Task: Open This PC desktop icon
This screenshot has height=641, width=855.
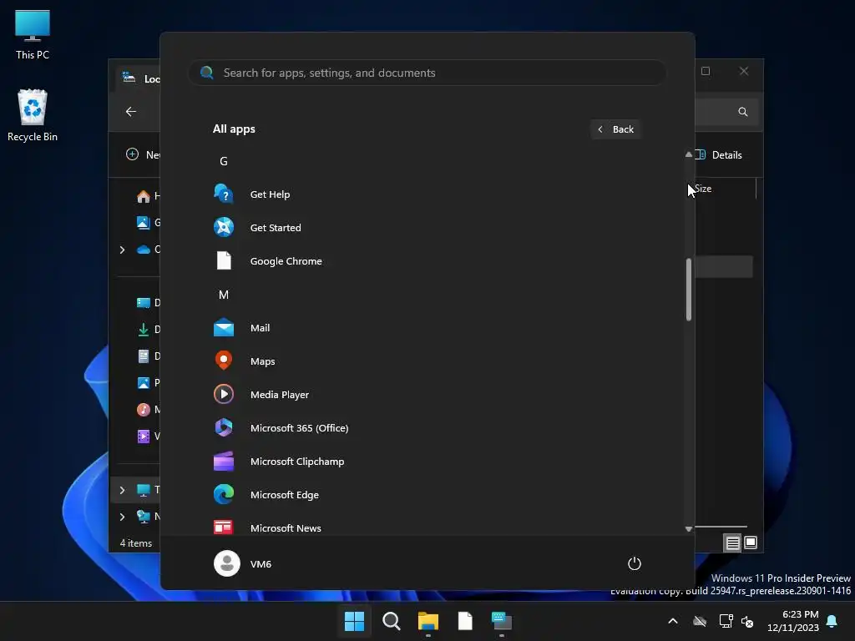Action: pos(33,35)
